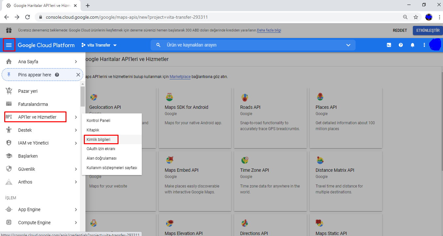Expand the Güvenlik submenu chevron

[76, 169]
